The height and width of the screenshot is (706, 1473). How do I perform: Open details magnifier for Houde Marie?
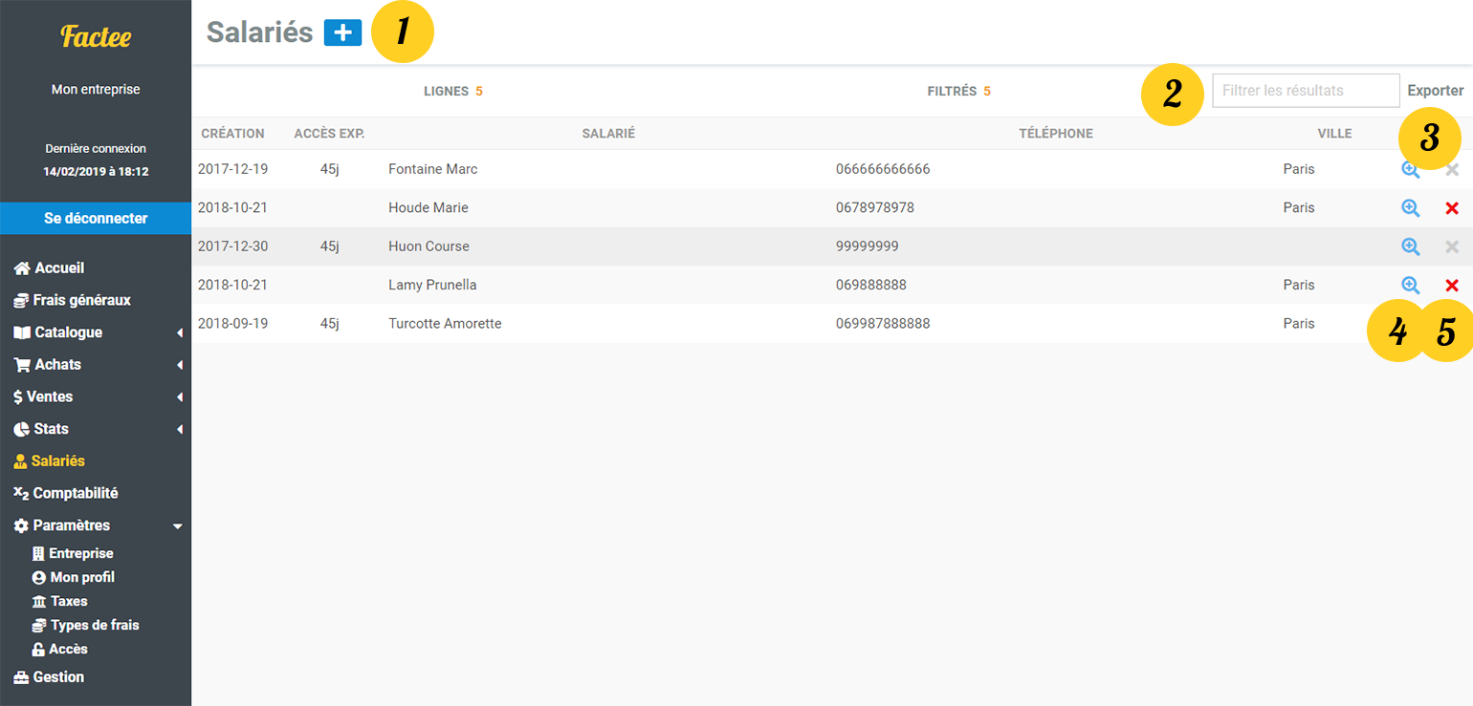click(1410, 208)
